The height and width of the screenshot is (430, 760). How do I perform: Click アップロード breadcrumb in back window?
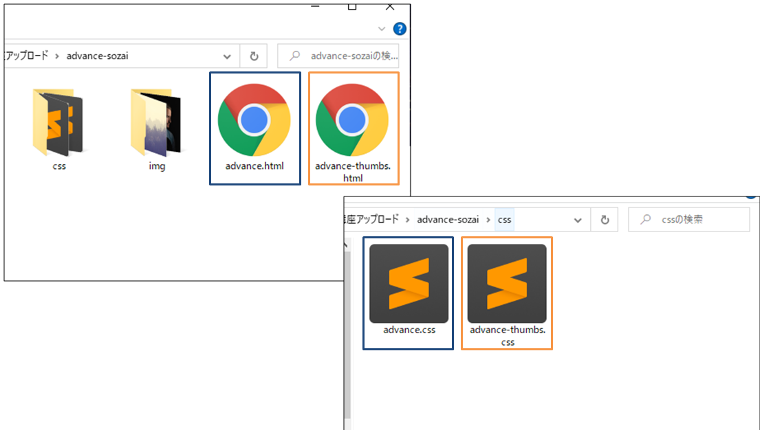27,56
